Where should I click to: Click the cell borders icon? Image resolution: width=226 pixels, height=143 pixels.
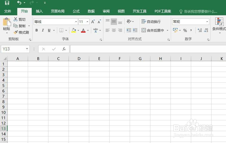[61, 30]
